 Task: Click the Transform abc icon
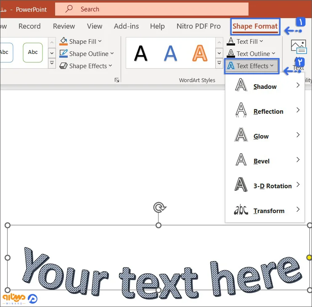point(241,210)
